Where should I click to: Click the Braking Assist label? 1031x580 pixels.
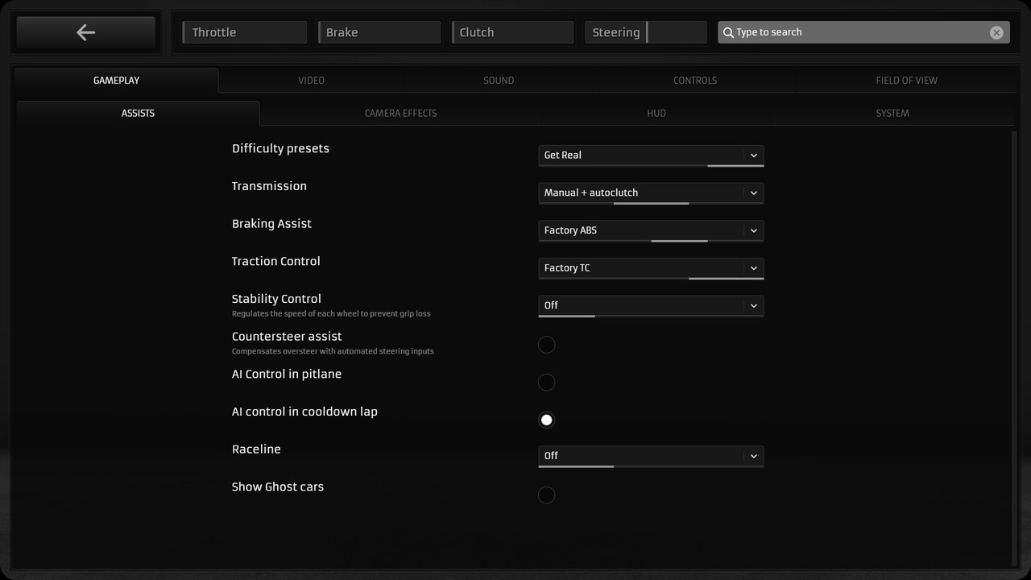click(271, 224)
